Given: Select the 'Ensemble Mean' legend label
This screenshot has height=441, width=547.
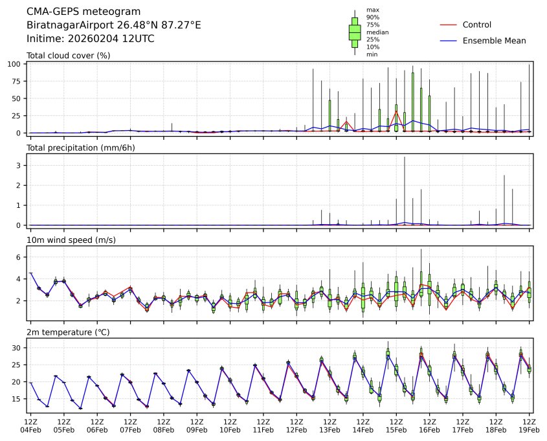Looking at the screenshot, I should pyautogui.click(x=494, y=40).
